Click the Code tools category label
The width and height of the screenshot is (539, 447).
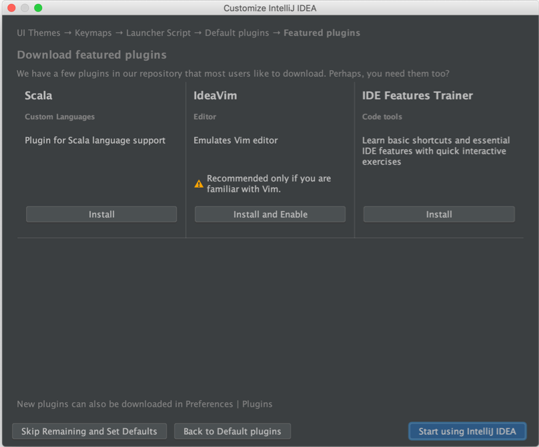point(382,117)
